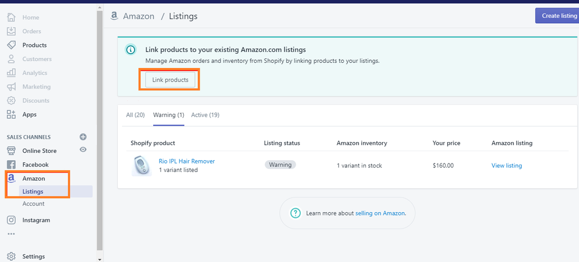The width and height of the screenshot is (579, 262).
Task: Click the Home house icon
Action: 11,18
